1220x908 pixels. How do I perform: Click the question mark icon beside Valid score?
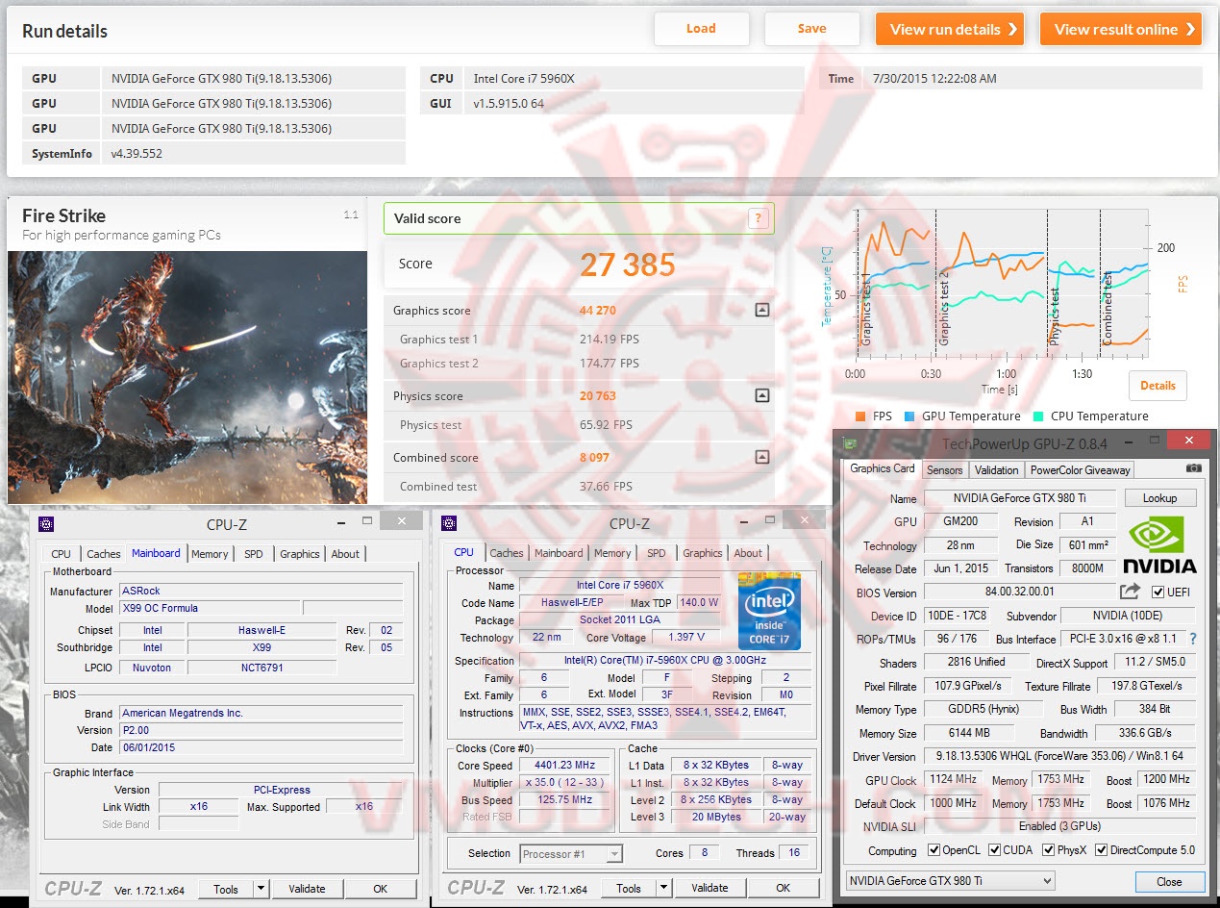[759, 218]
